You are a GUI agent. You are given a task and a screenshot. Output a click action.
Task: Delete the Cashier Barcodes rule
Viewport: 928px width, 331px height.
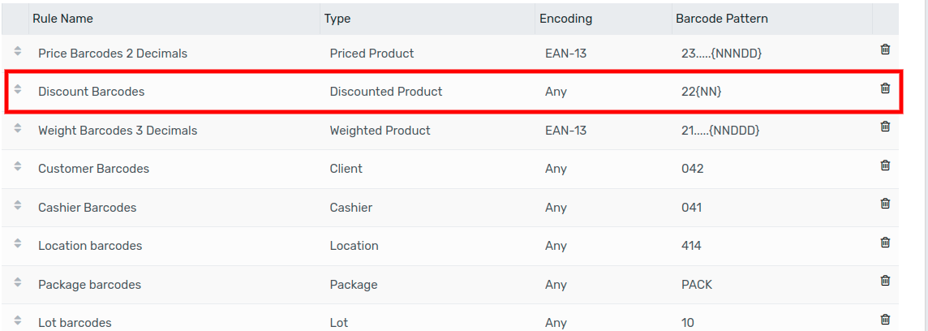(x=885, y=204)
